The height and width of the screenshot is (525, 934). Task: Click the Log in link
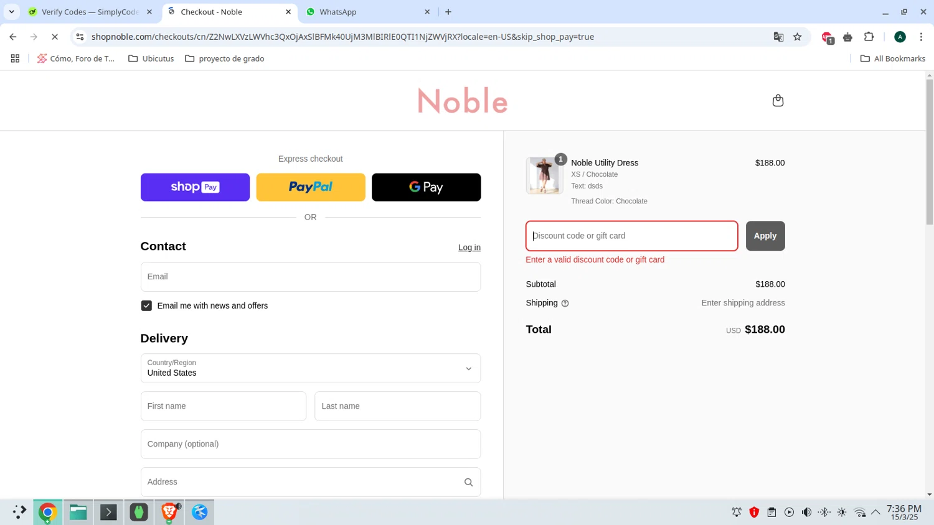(469, 248)
